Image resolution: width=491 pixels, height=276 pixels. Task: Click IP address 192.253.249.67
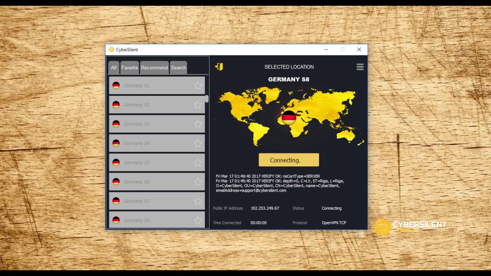(265, 208)
